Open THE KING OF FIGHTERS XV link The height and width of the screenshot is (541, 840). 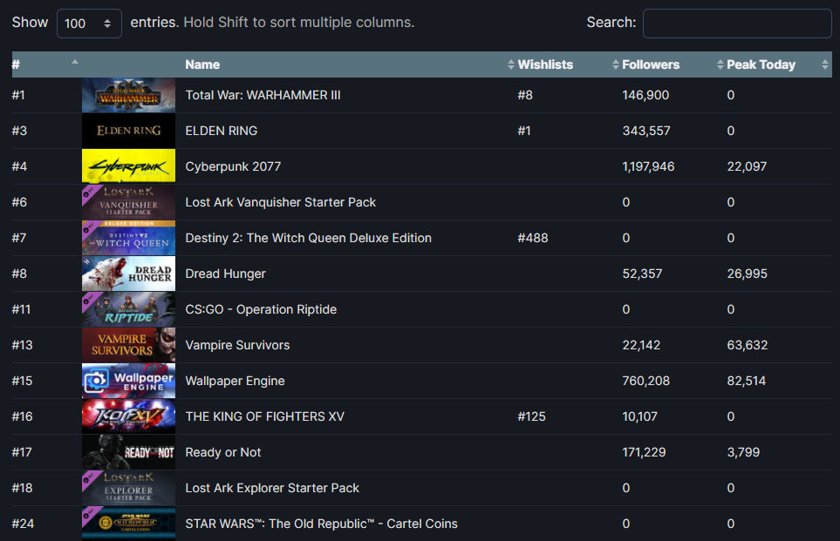click(264, 416)
